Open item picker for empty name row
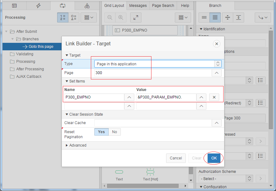This screenshot has width=276, height=191. click(129, 106)
